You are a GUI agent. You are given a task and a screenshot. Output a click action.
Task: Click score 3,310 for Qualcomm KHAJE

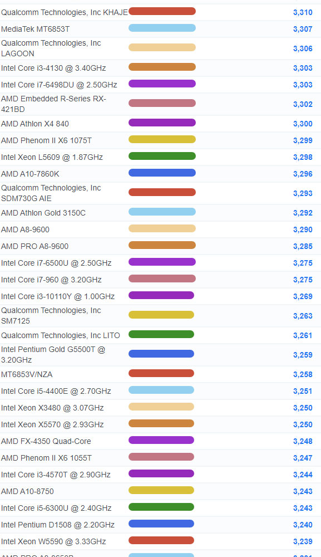303,12
